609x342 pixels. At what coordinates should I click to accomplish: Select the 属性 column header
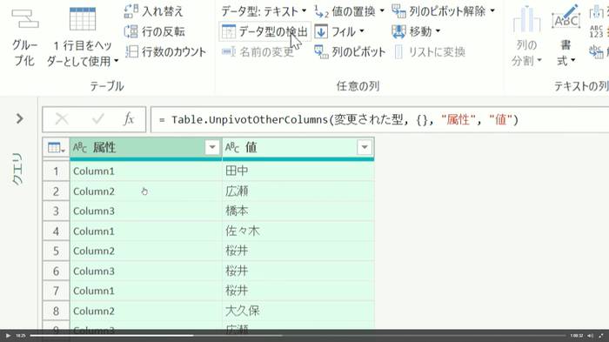(x=145, y=148)
